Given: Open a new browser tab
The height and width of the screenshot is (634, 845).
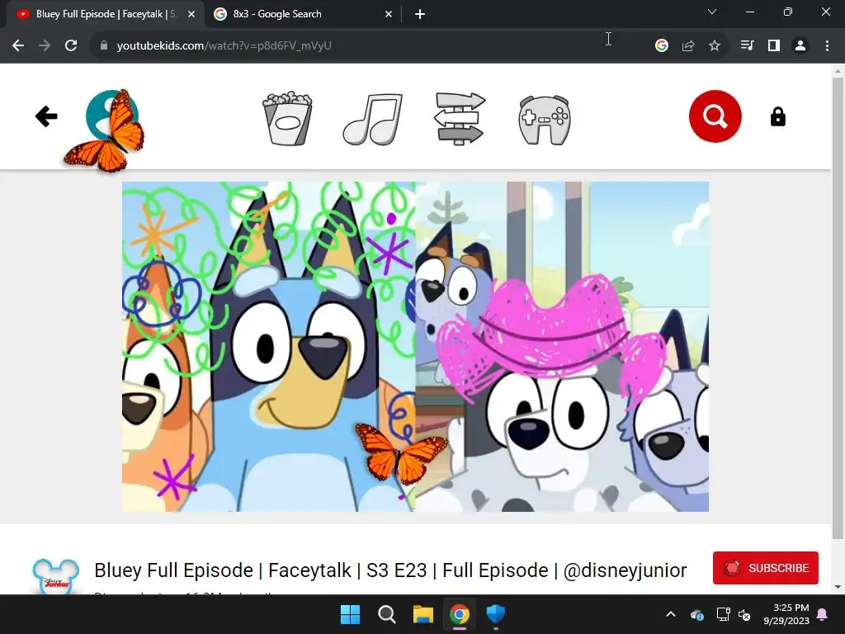Looking at the screenshot, I should pyautogui.click(x=420, y=14).
